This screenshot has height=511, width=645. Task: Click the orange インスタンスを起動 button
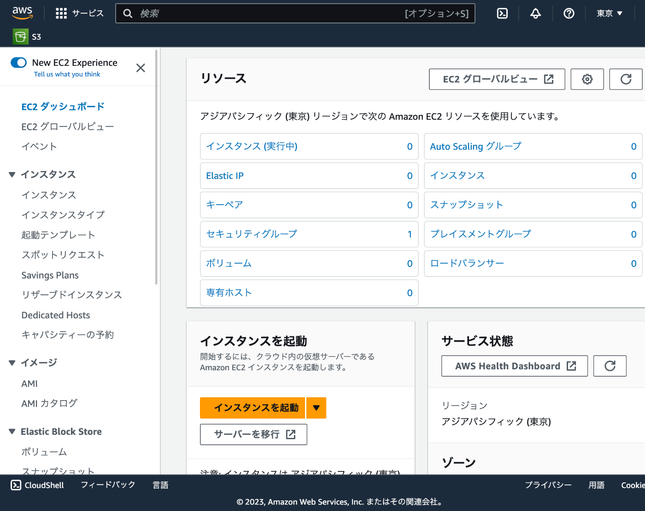(x=252, y=408)
